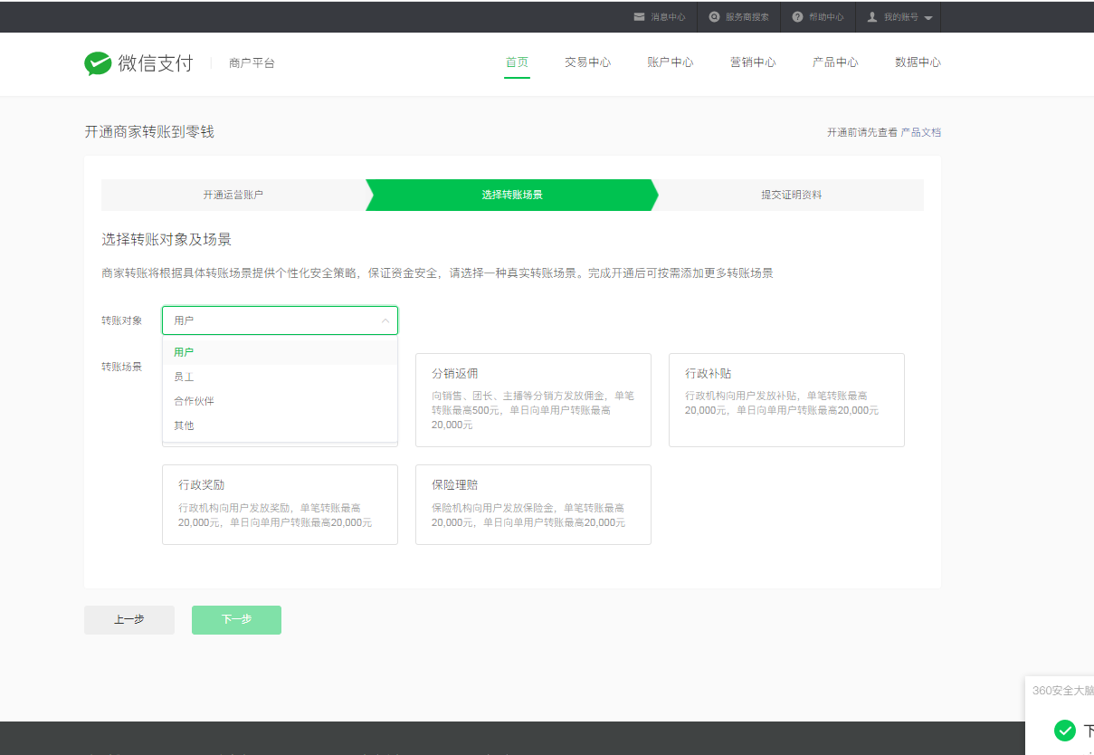This screenshot has height=755, width=1094.
Task: Choose 合作伙伴 in the dropdown options
Action: [x=194, y=401]
